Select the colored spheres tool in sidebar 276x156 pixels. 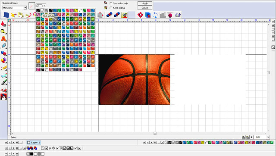tap(3, 53)
